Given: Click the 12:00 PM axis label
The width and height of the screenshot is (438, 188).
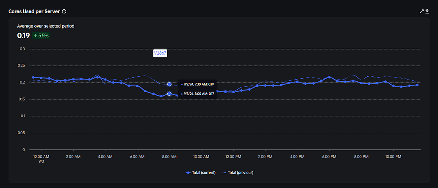Looking at the screenshot, I should [233, 157].
